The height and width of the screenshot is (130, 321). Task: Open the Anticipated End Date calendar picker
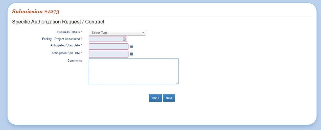tap(132, 54)
